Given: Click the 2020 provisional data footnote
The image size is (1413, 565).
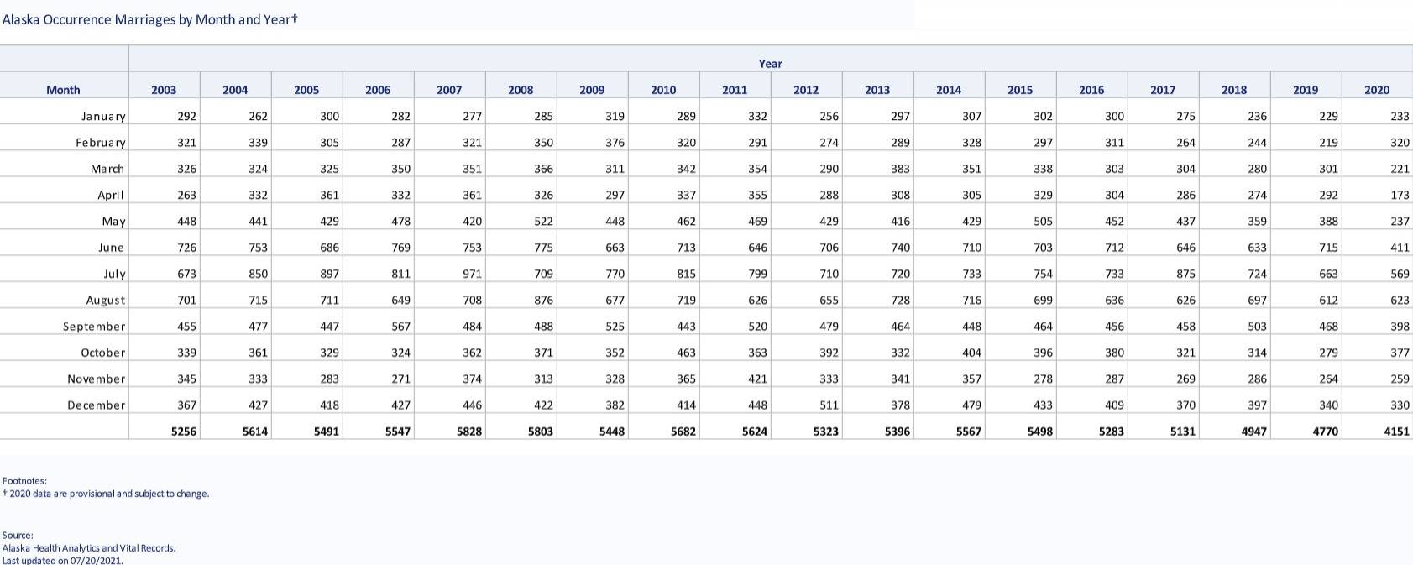Looking at the screenshot, I should (108, 494).
